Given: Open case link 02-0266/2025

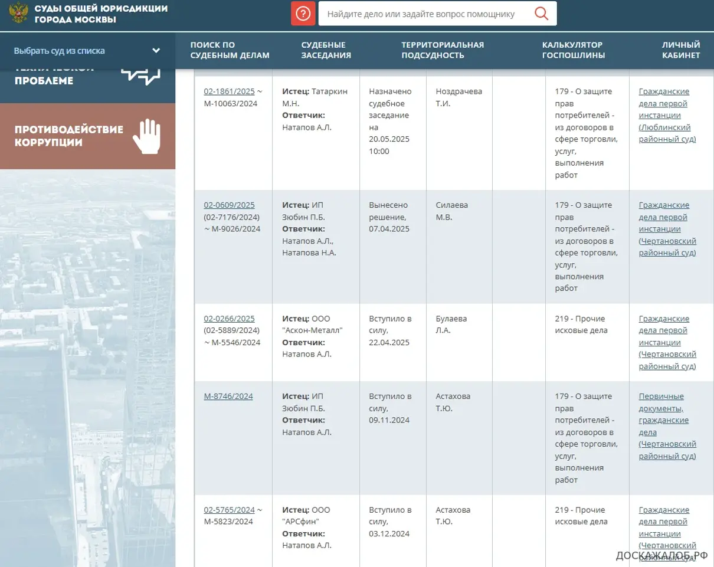Looking at the screenshot, I should 229,319.
